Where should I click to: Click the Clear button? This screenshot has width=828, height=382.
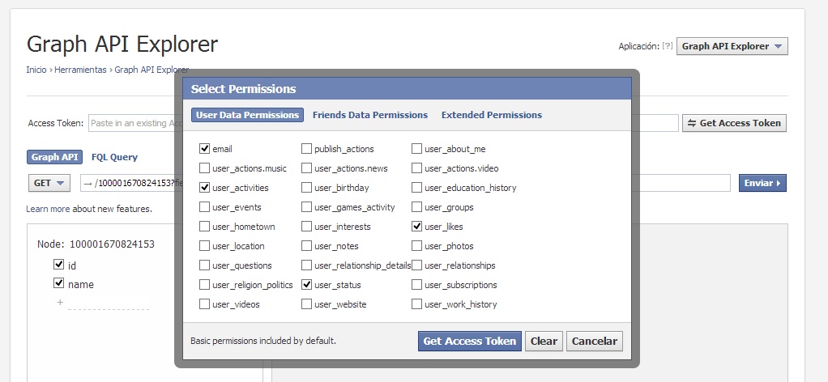[544, 341]
